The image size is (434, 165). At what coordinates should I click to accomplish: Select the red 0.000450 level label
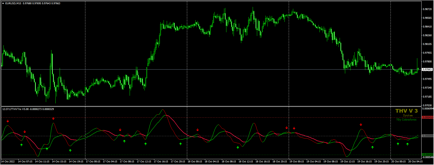[x=427, y=117]
